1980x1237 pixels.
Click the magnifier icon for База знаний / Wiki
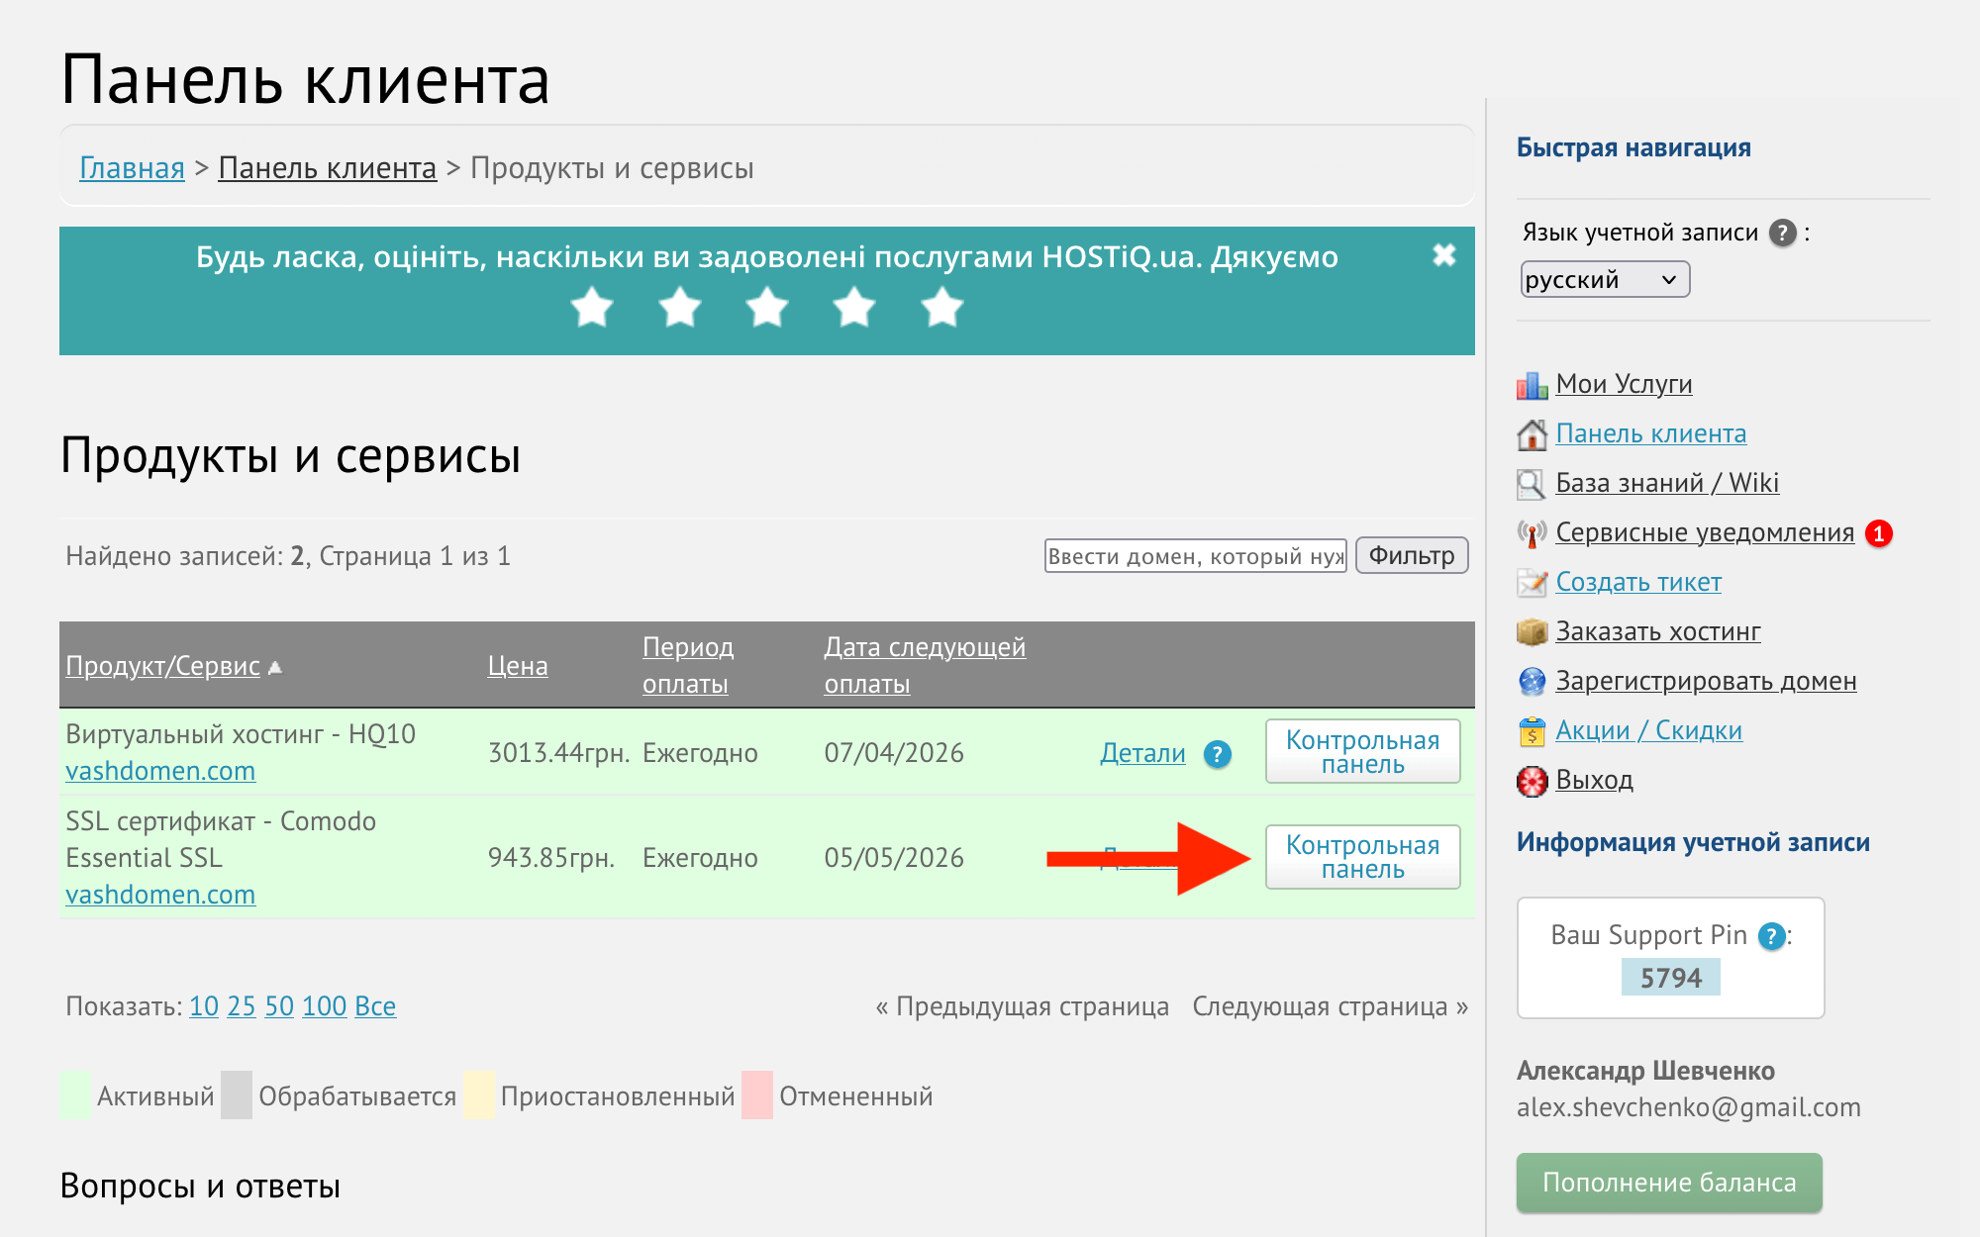1532,484
